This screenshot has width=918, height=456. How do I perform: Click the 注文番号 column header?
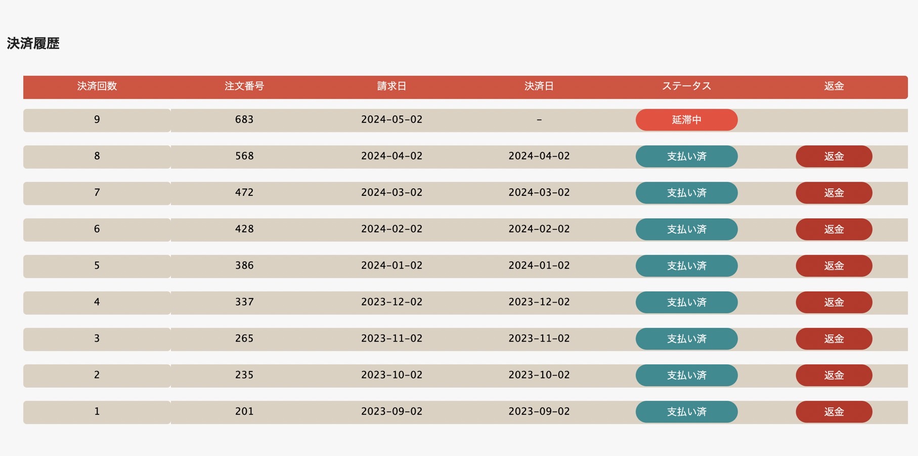(244, 86)
